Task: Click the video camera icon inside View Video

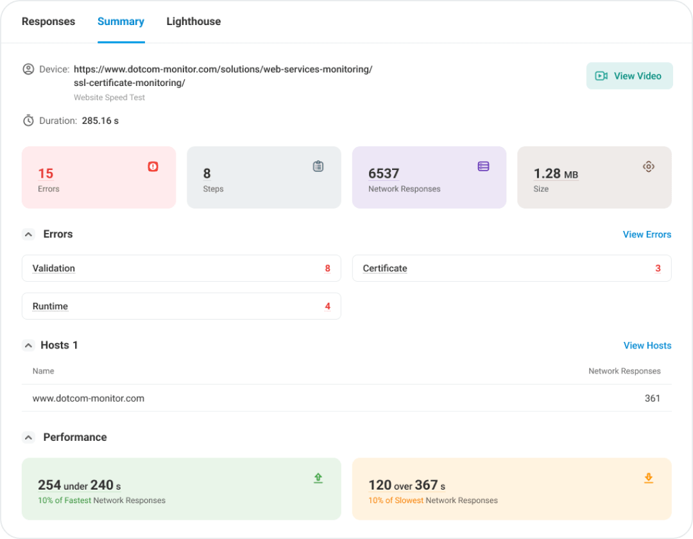Action: coord(600,75)
